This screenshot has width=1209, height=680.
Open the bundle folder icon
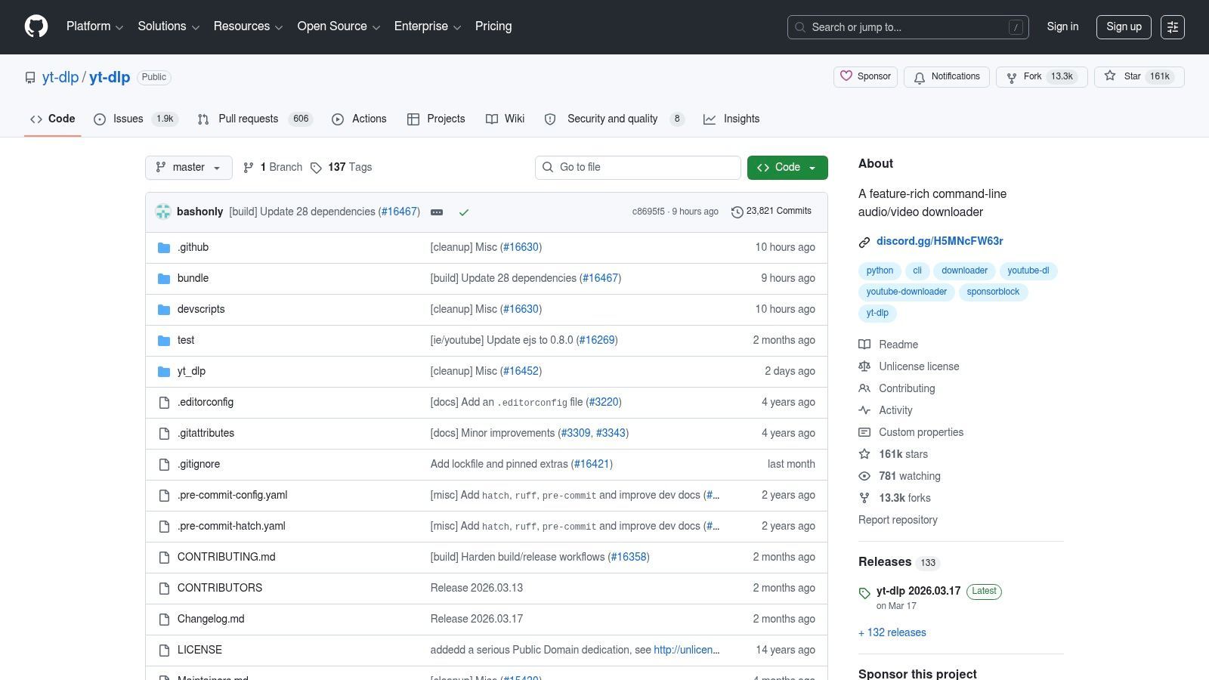pyautogui.click(x=164, y=279)
